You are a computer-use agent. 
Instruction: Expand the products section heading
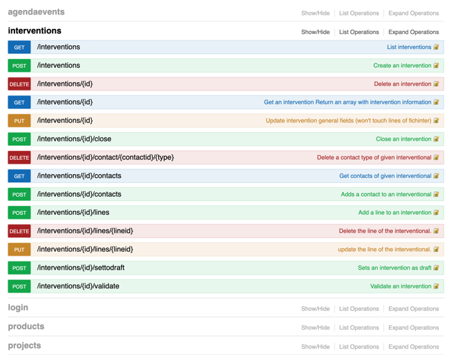[26, 326]
